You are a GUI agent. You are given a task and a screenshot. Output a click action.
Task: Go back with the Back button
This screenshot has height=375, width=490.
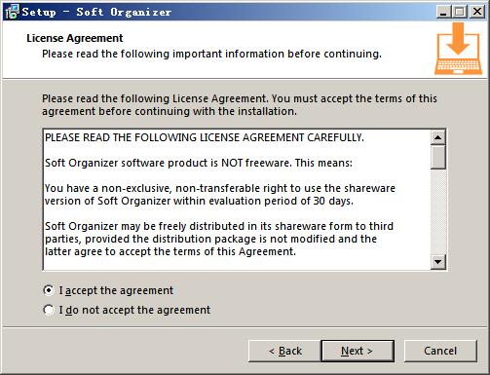284,351
